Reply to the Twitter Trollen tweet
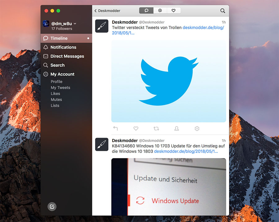279x222 pixels. 116,128
